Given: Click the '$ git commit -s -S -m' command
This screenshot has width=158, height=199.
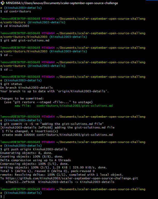Looking at the screenshot, I should pos(52,124).
